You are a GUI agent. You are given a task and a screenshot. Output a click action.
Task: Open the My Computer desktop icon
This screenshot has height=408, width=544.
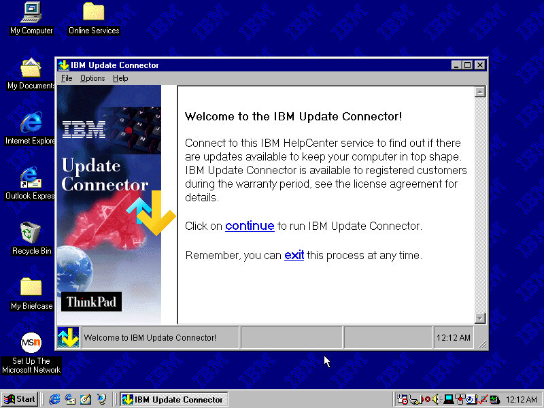(31, 12)
